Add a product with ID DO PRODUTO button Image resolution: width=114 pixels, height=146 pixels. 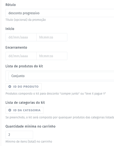click(23, 87)
